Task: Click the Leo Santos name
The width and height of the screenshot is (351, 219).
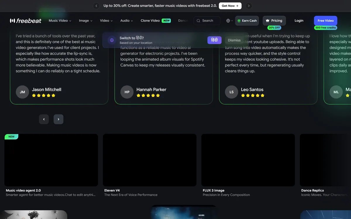Action: (252, 89)
